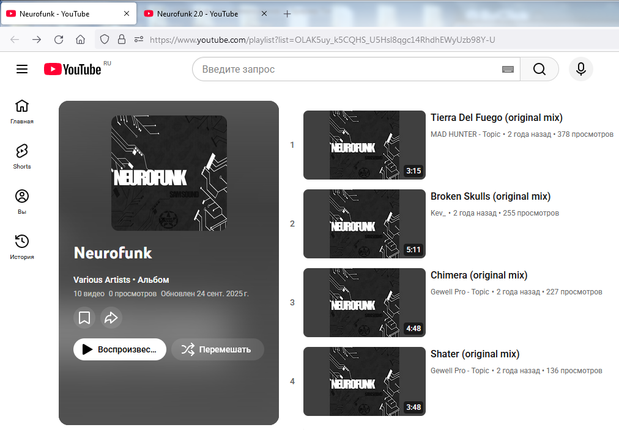Open the Вы section in sidebar
Viewport: 619px width, 430px height.
tap(22, 202)
